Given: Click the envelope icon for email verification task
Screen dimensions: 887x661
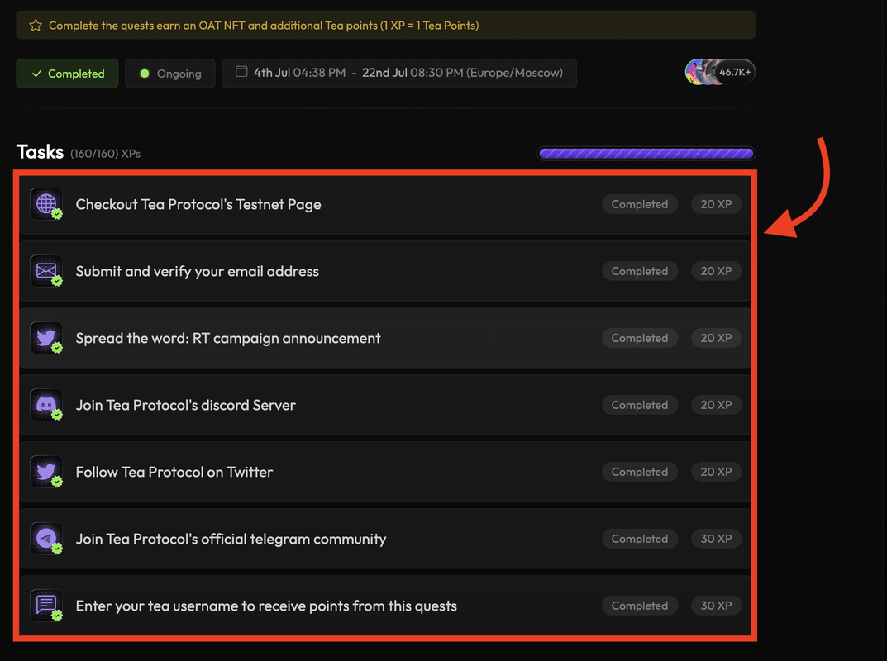Looking at the screenshot, I should [46, 271].
